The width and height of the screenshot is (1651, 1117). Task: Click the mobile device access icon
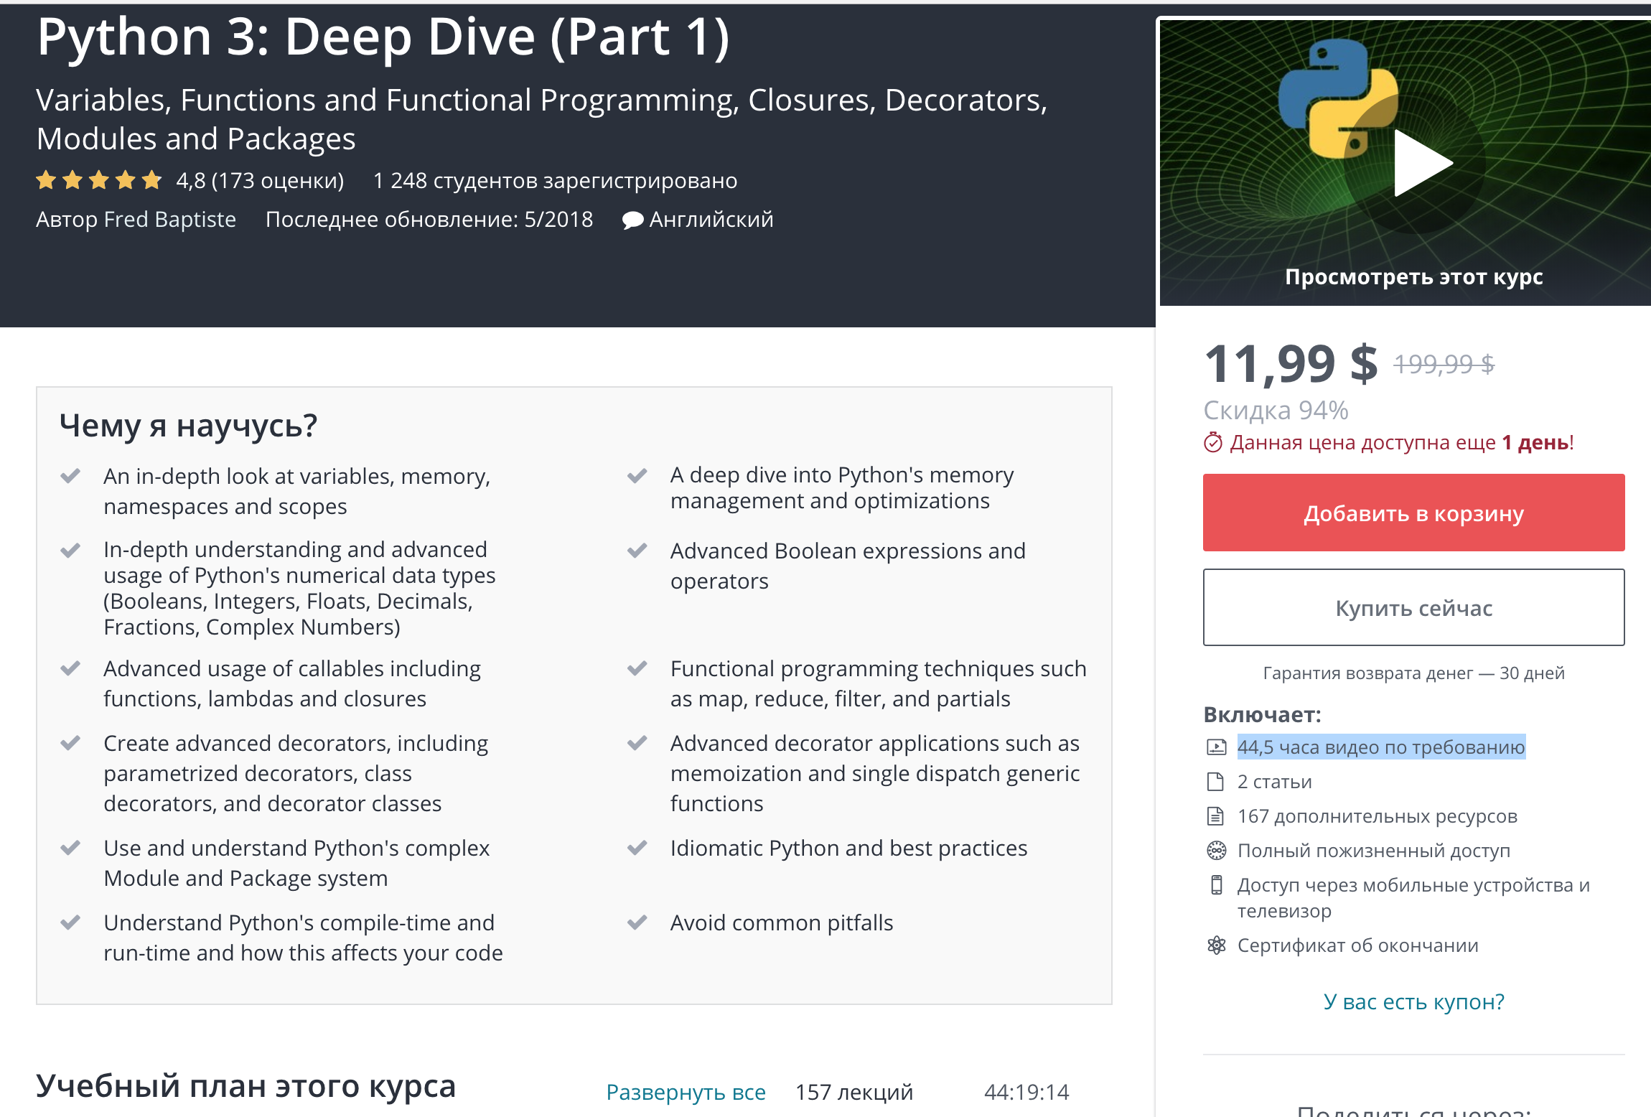(x=1216, y=885)
